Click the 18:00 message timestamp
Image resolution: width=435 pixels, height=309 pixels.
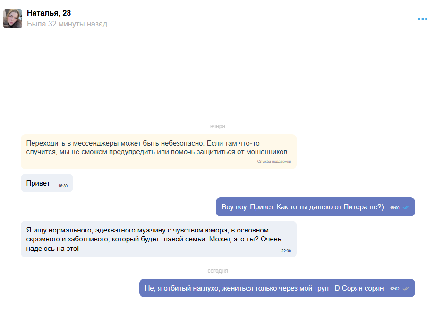pyautogui.click(x=395, y=208)
